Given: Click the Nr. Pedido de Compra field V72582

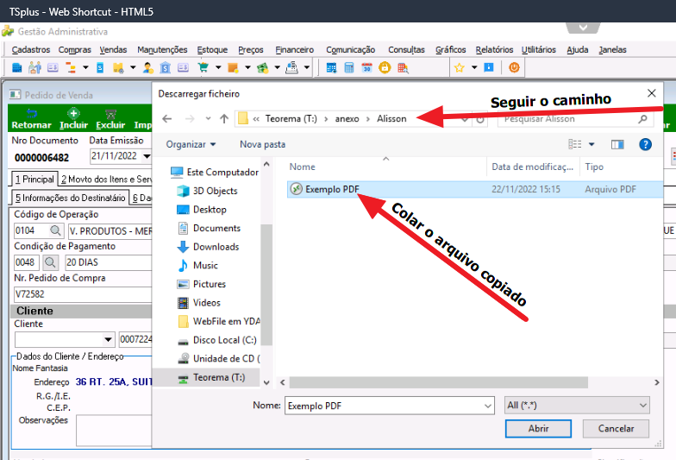Looking at the screenshot, I should [x=83, y=294].
